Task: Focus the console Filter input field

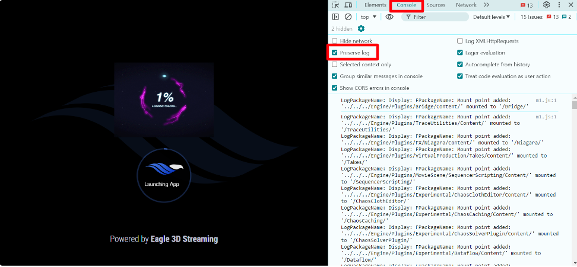Action: [439, 17]
